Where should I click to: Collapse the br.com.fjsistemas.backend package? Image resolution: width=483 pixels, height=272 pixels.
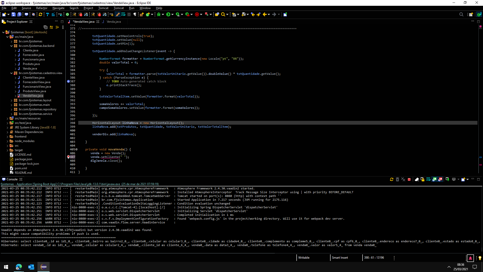click(11, 46)
